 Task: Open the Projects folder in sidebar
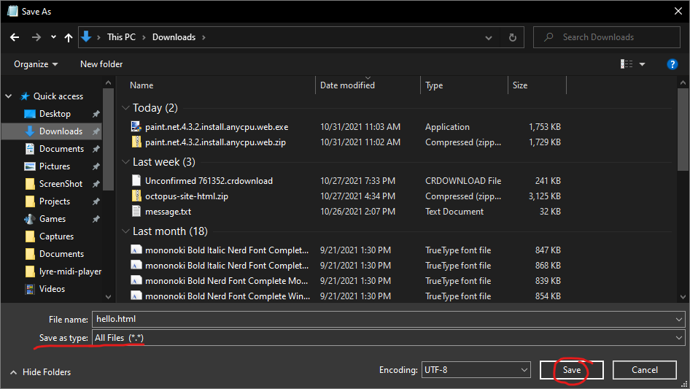pos(55,201)
